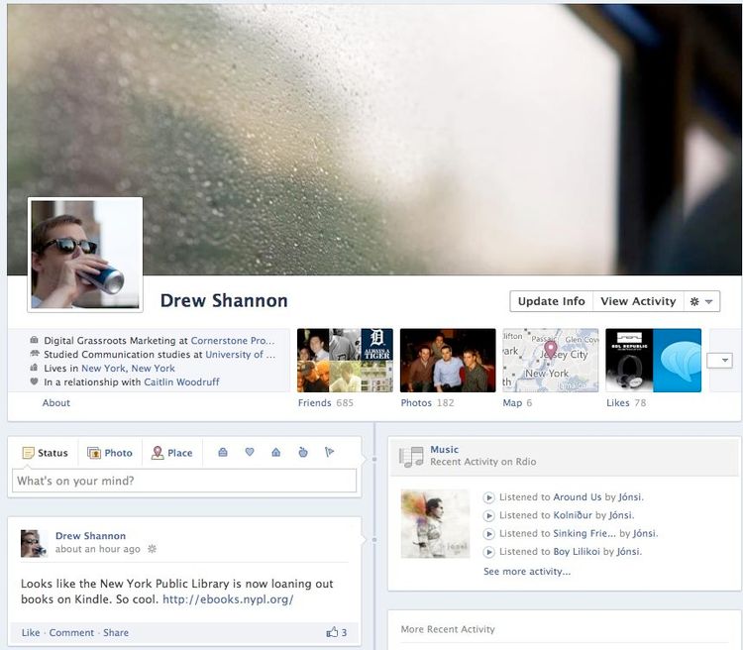Open the About link

pos(55,402)
